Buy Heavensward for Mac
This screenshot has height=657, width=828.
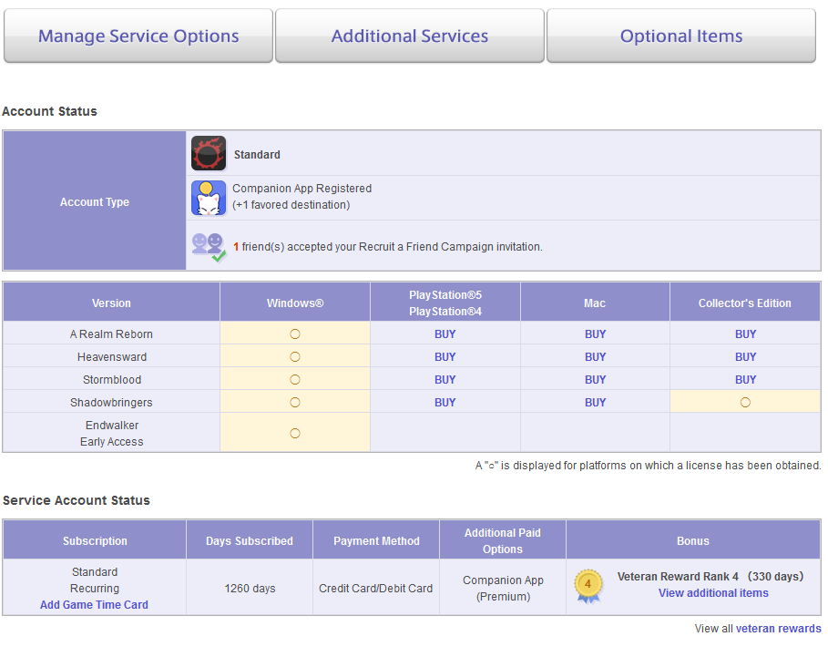click(x=595, y=357)
